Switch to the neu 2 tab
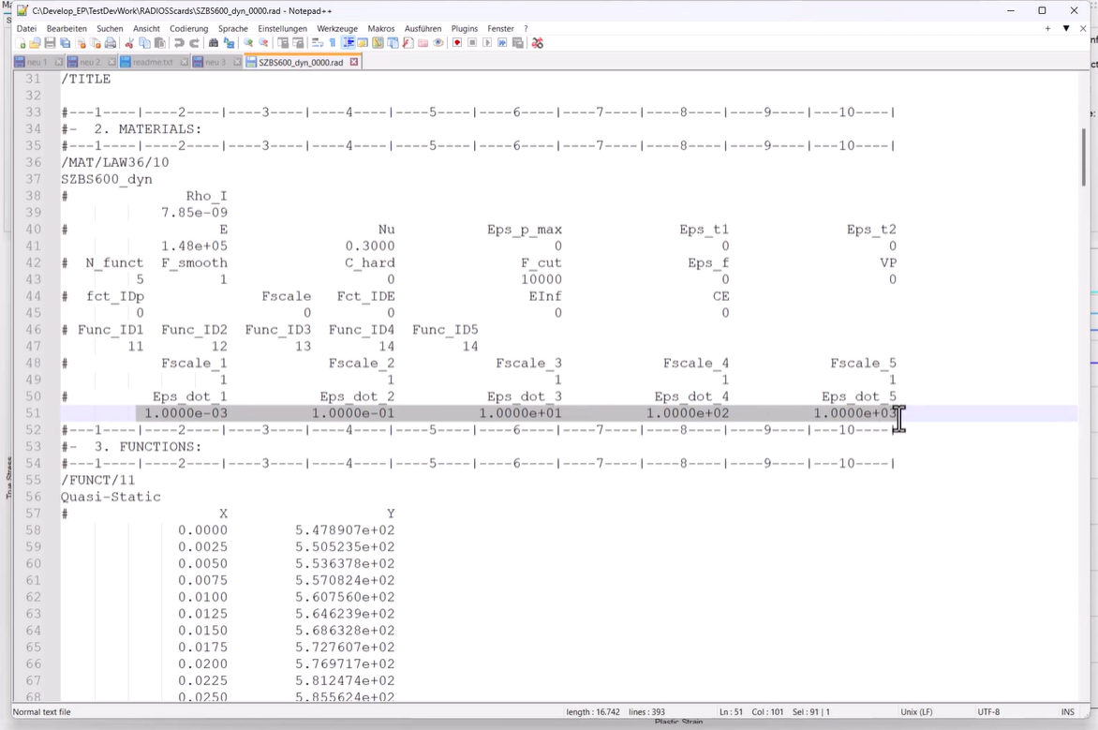 click(x=90, y=62)
